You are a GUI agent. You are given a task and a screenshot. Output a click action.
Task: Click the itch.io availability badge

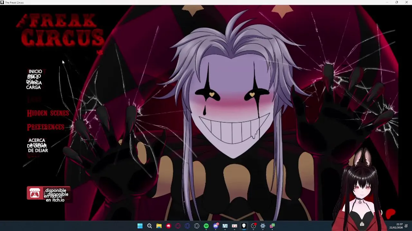pyautogui.click(x=48, y=193)
